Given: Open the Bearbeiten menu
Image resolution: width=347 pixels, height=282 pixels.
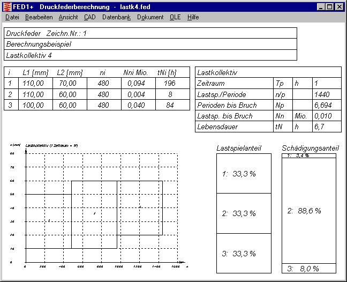Looking at the screenshot, I should point(39,17).
